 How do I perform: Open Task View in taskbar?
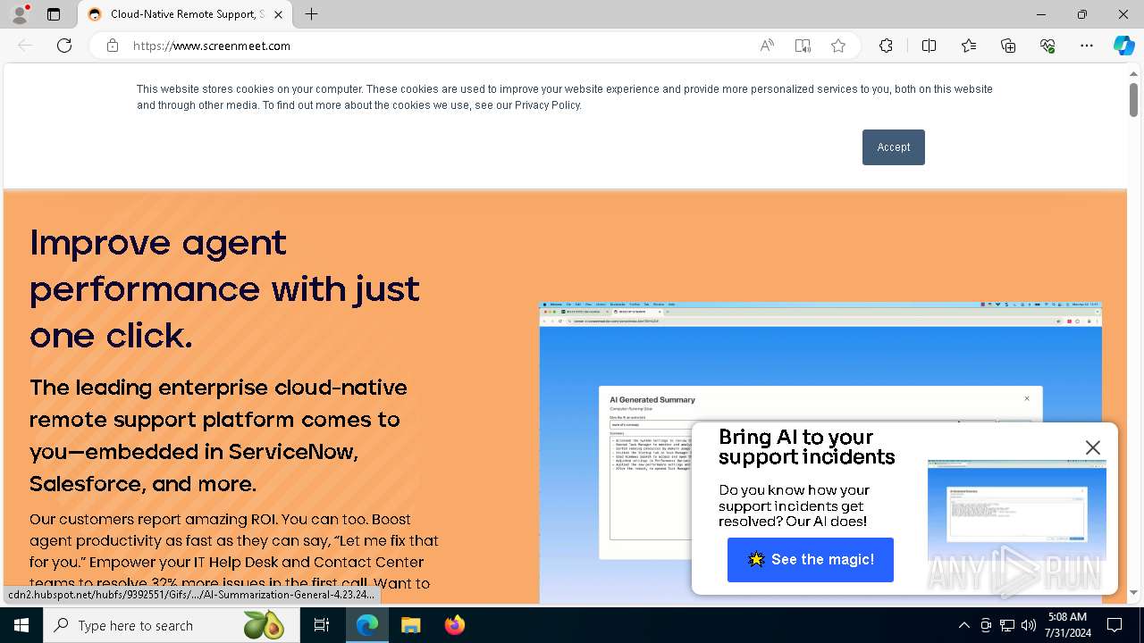[322, 625]
